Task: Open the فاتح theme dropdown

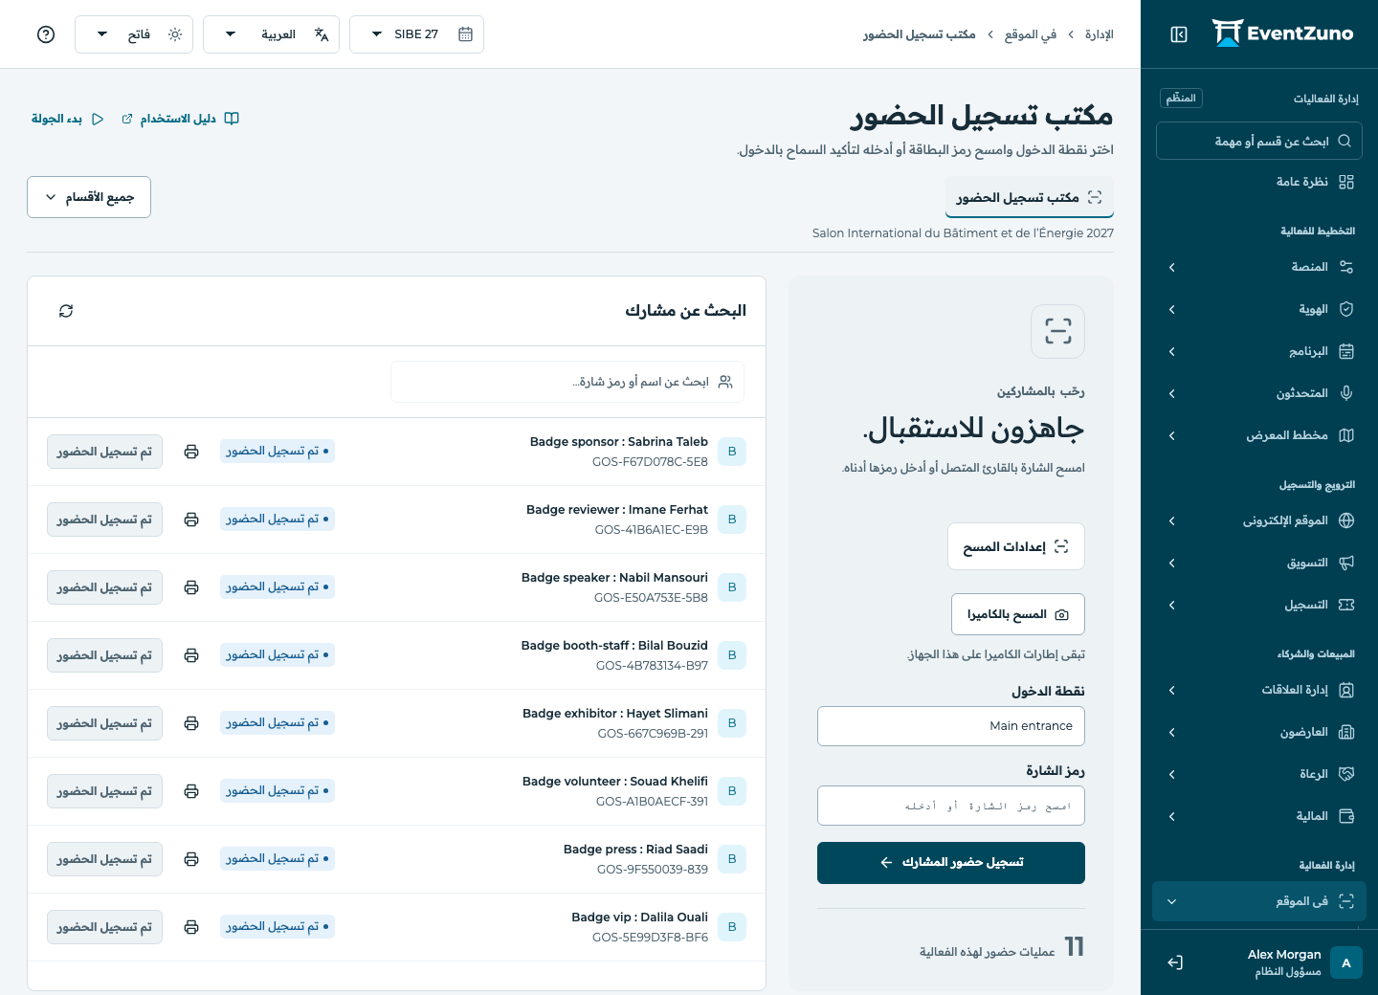Action: [134, 34]
